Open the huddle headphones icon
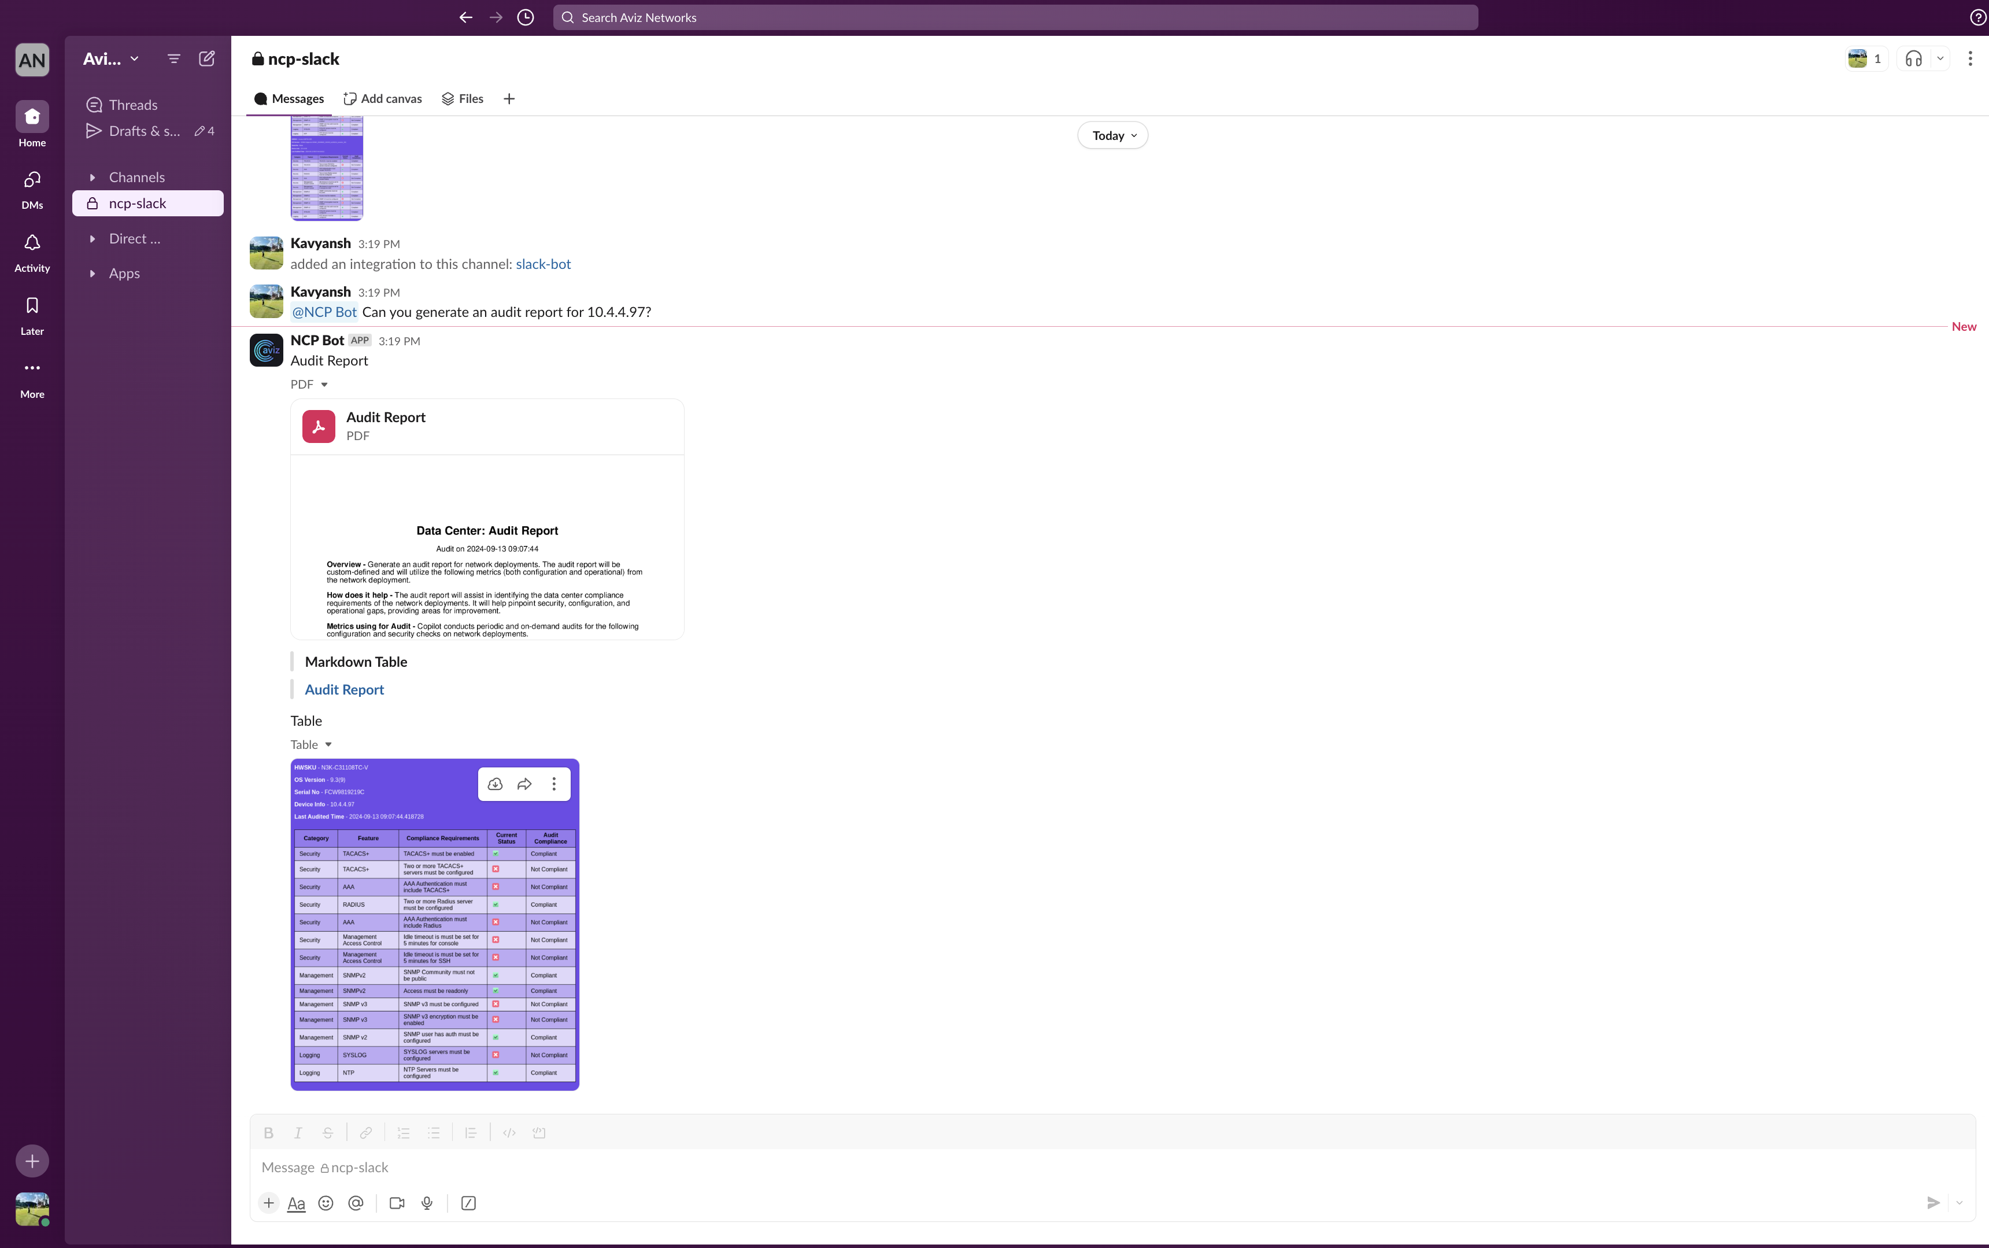 1913,58
